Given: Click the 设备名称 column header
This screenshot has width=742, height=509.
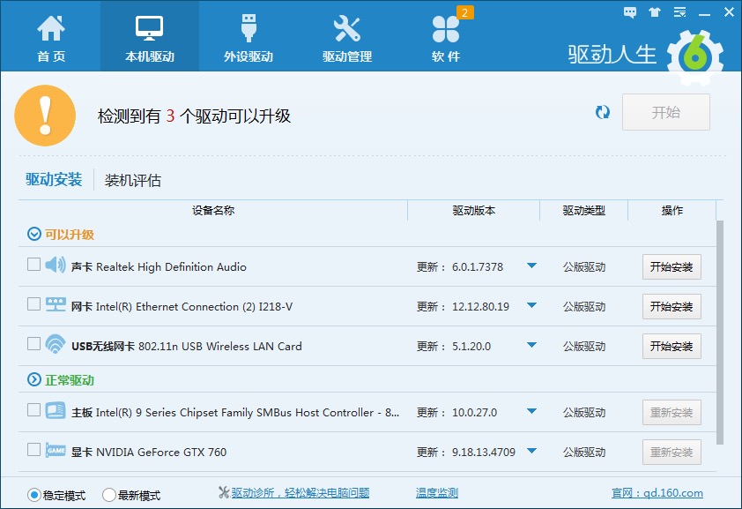Looking at the screenshot, I should pyautogui.click(x=213, y=210).
